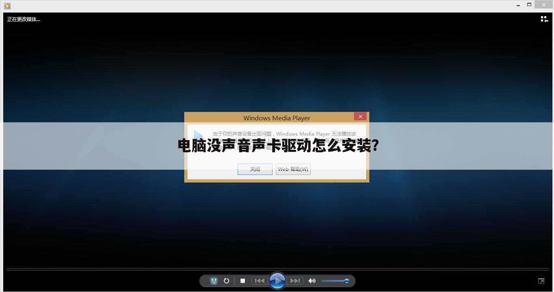554x292 pixels.
Task: Close the error dialog with its X
Action: pyautogui.click(x=360, y=116)
